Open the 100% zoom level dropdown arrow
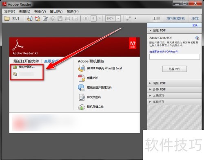The height and width of the screenshot is (160, 204). [x=118, y=18]
